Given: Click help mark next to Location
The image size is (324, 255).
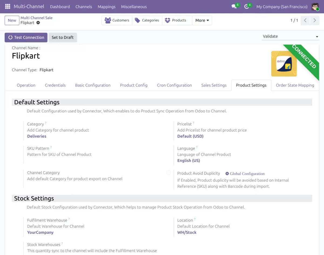Looking at the screenshot, I should click(x=195, y=219).
